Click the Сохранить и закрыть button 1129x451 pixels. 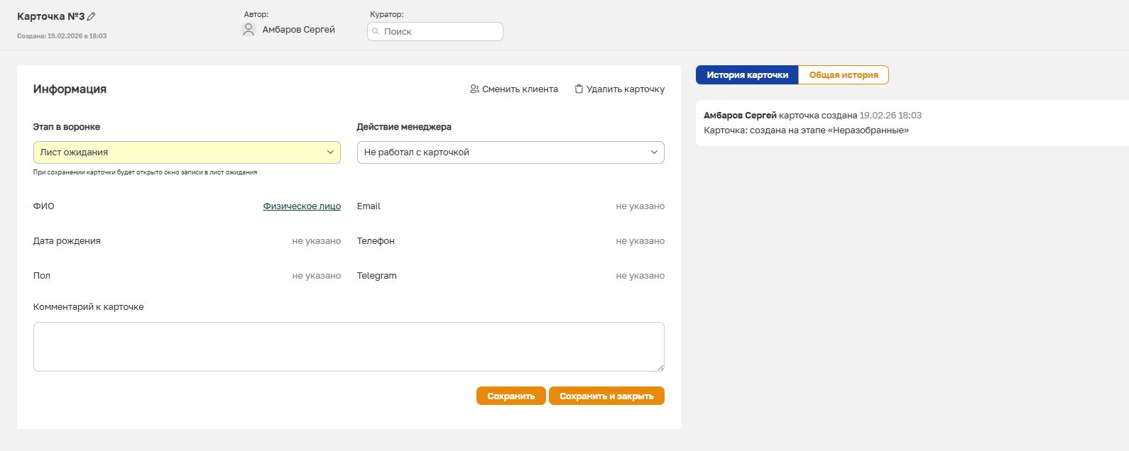coord(606,396)
